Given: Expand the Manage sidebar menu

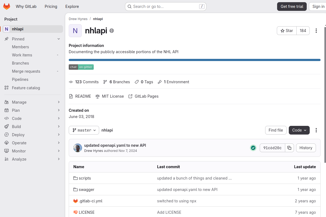Looking at the screenshot, I should 33,102.
